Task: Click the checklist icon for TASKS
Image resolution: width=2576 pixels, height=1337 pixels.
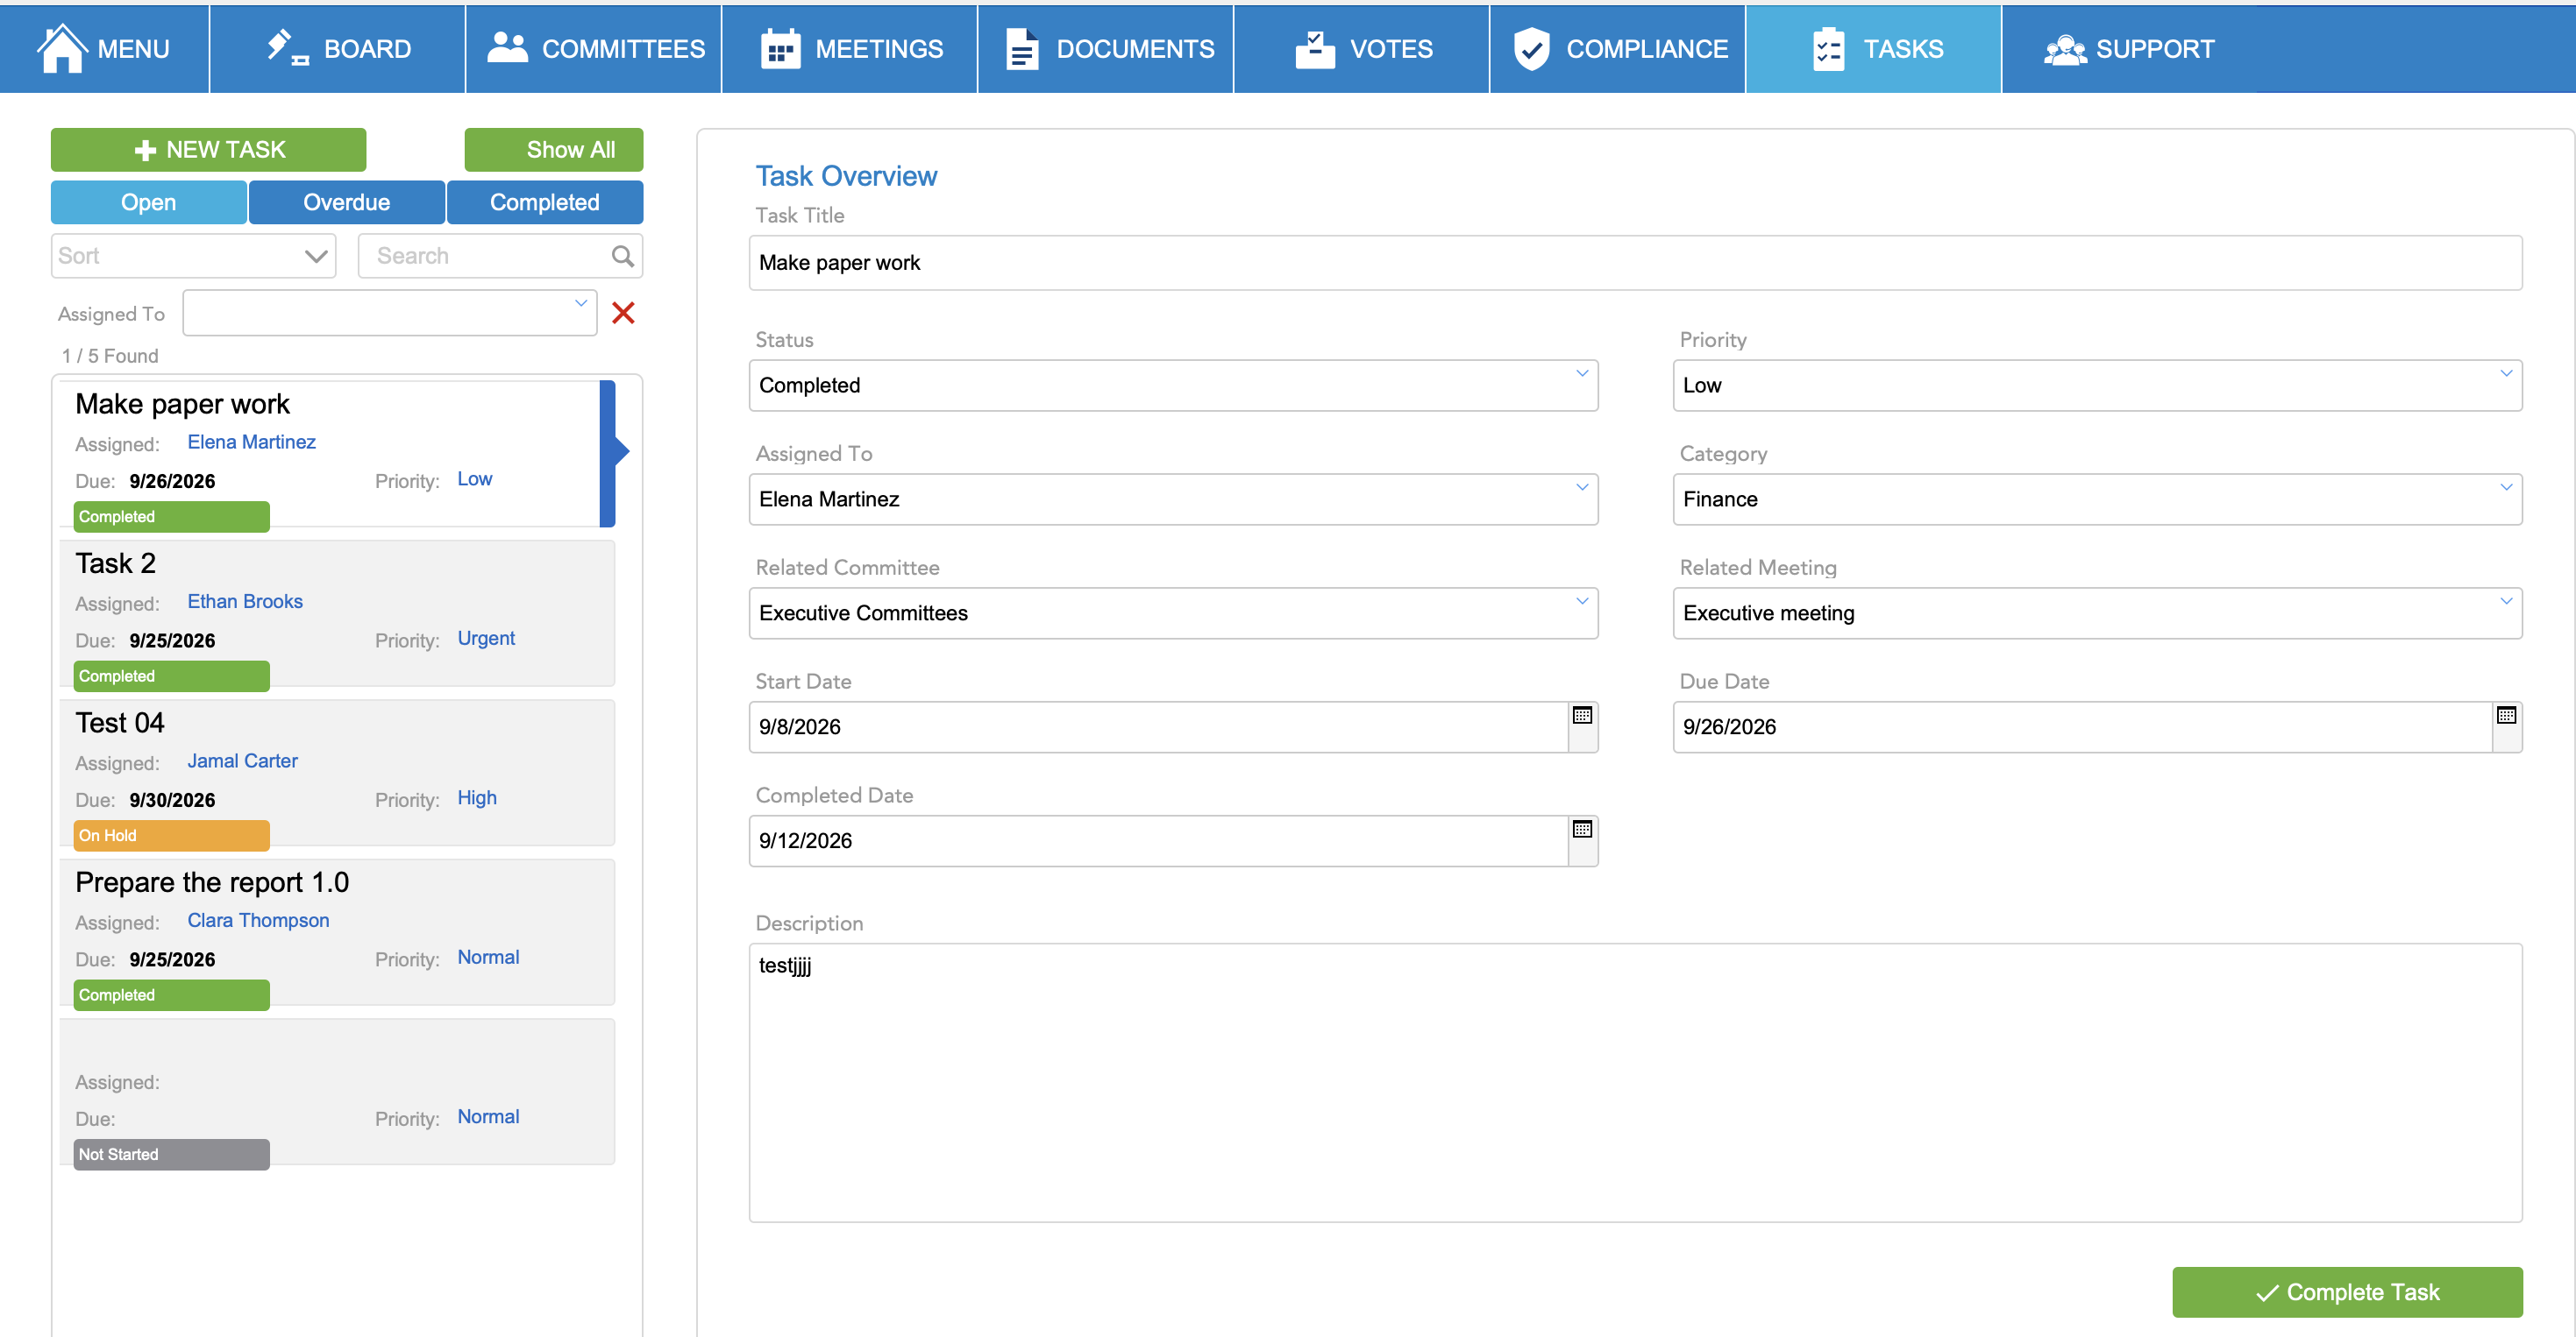Action: click(1828, 48)
